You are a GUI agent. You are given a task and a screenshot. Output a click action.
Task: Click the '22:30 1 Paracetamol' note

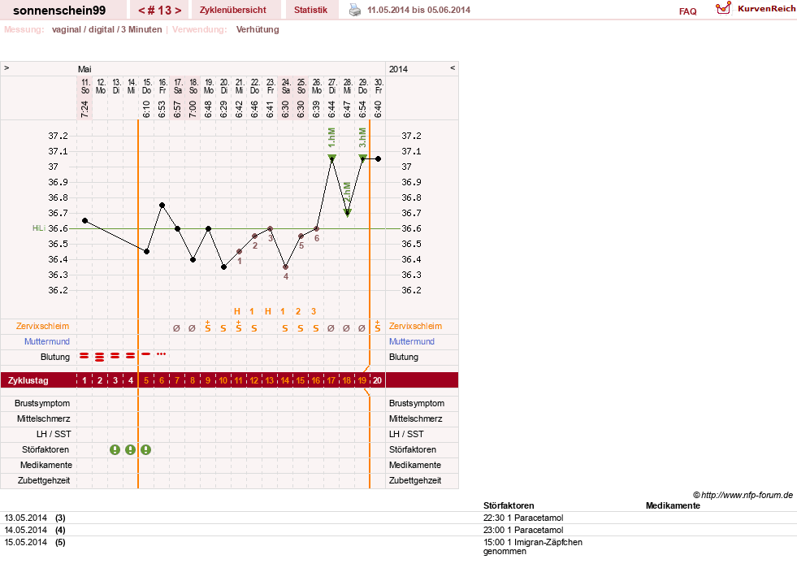(x=523, y=518)
